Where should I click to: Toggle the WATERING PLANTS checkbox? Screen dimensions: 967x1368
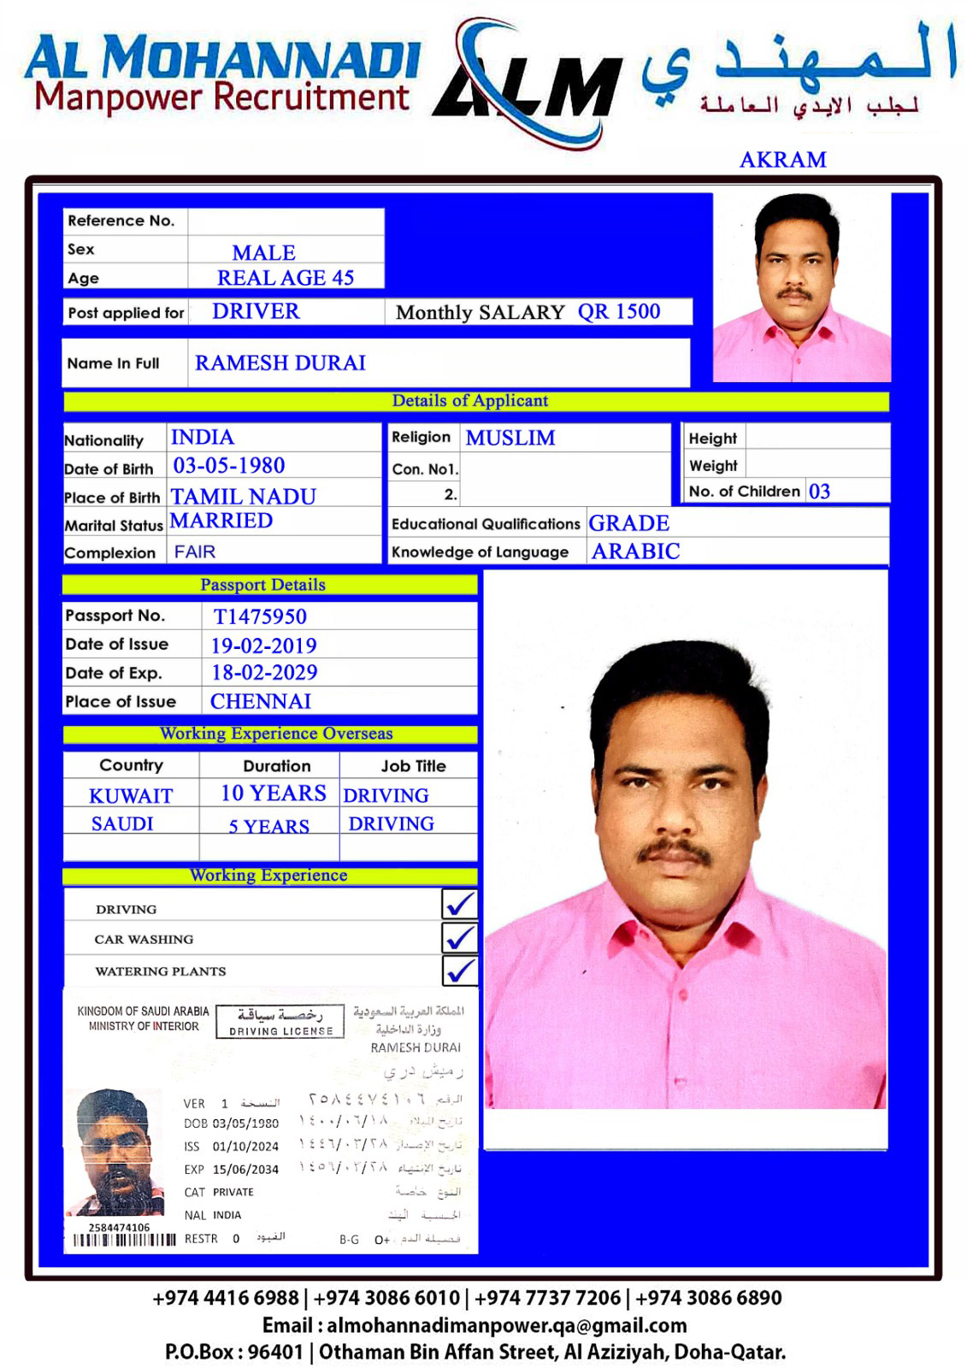[459, 970]
